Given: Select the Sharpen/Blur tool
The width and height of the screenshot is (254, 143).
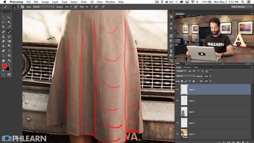Looking at the screenshot, I should click(4, 46).
